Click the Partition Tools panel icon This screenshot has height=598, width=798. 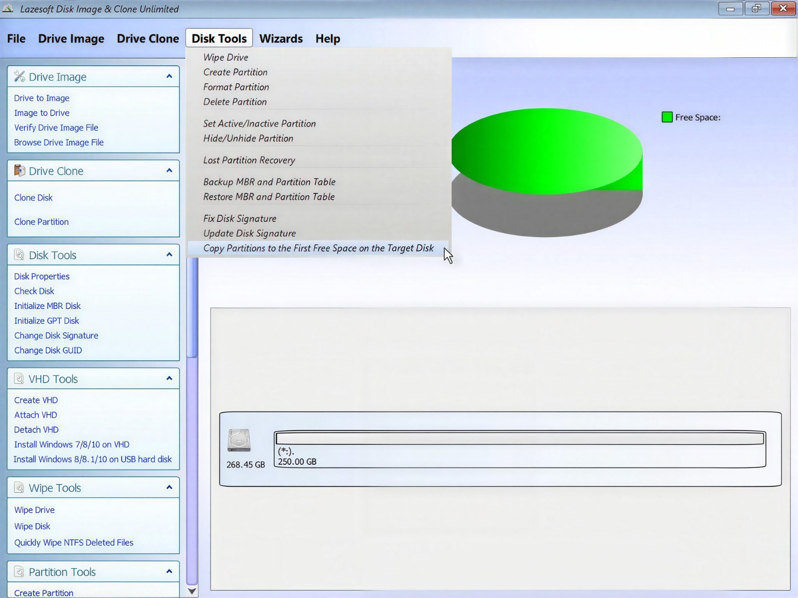pyautogui.click(x=19, y=572)
